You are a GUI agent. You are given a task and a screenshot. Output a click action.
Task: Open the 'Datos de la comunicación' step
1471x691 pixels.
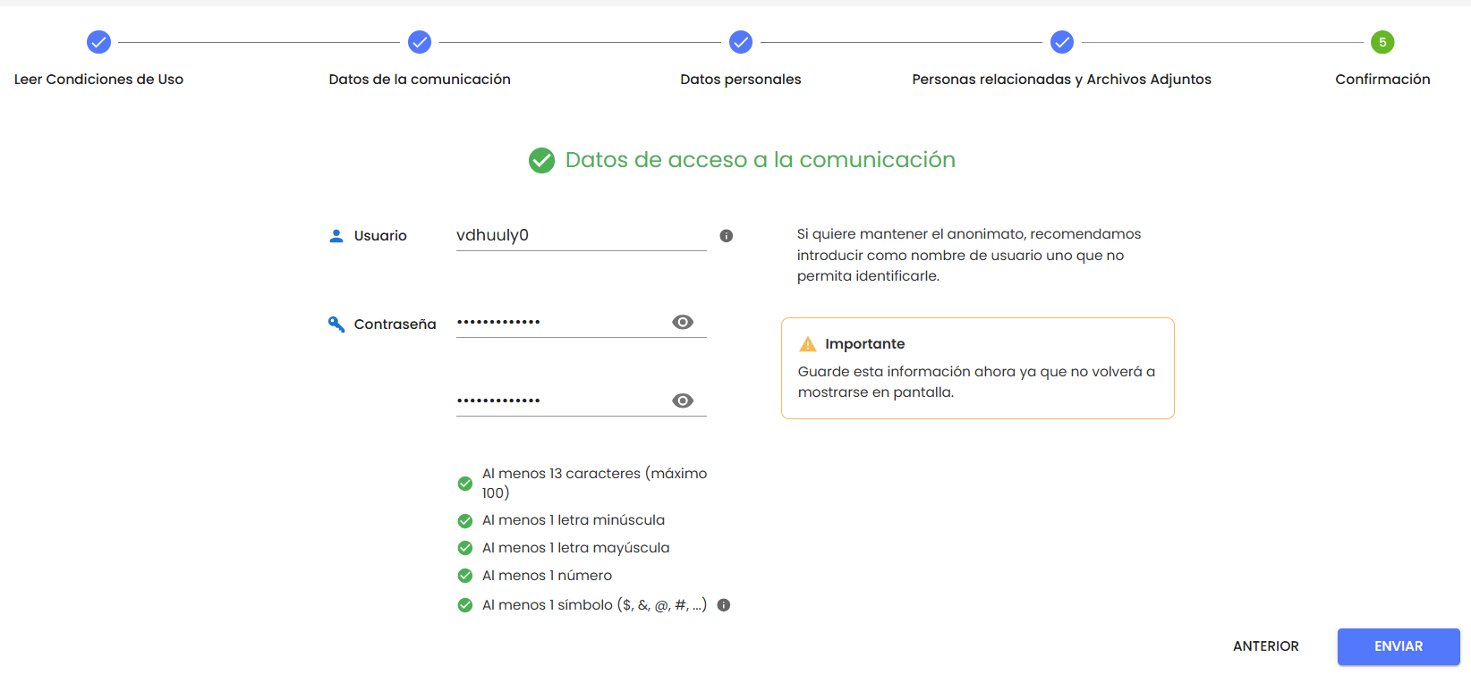pos(420,42)
